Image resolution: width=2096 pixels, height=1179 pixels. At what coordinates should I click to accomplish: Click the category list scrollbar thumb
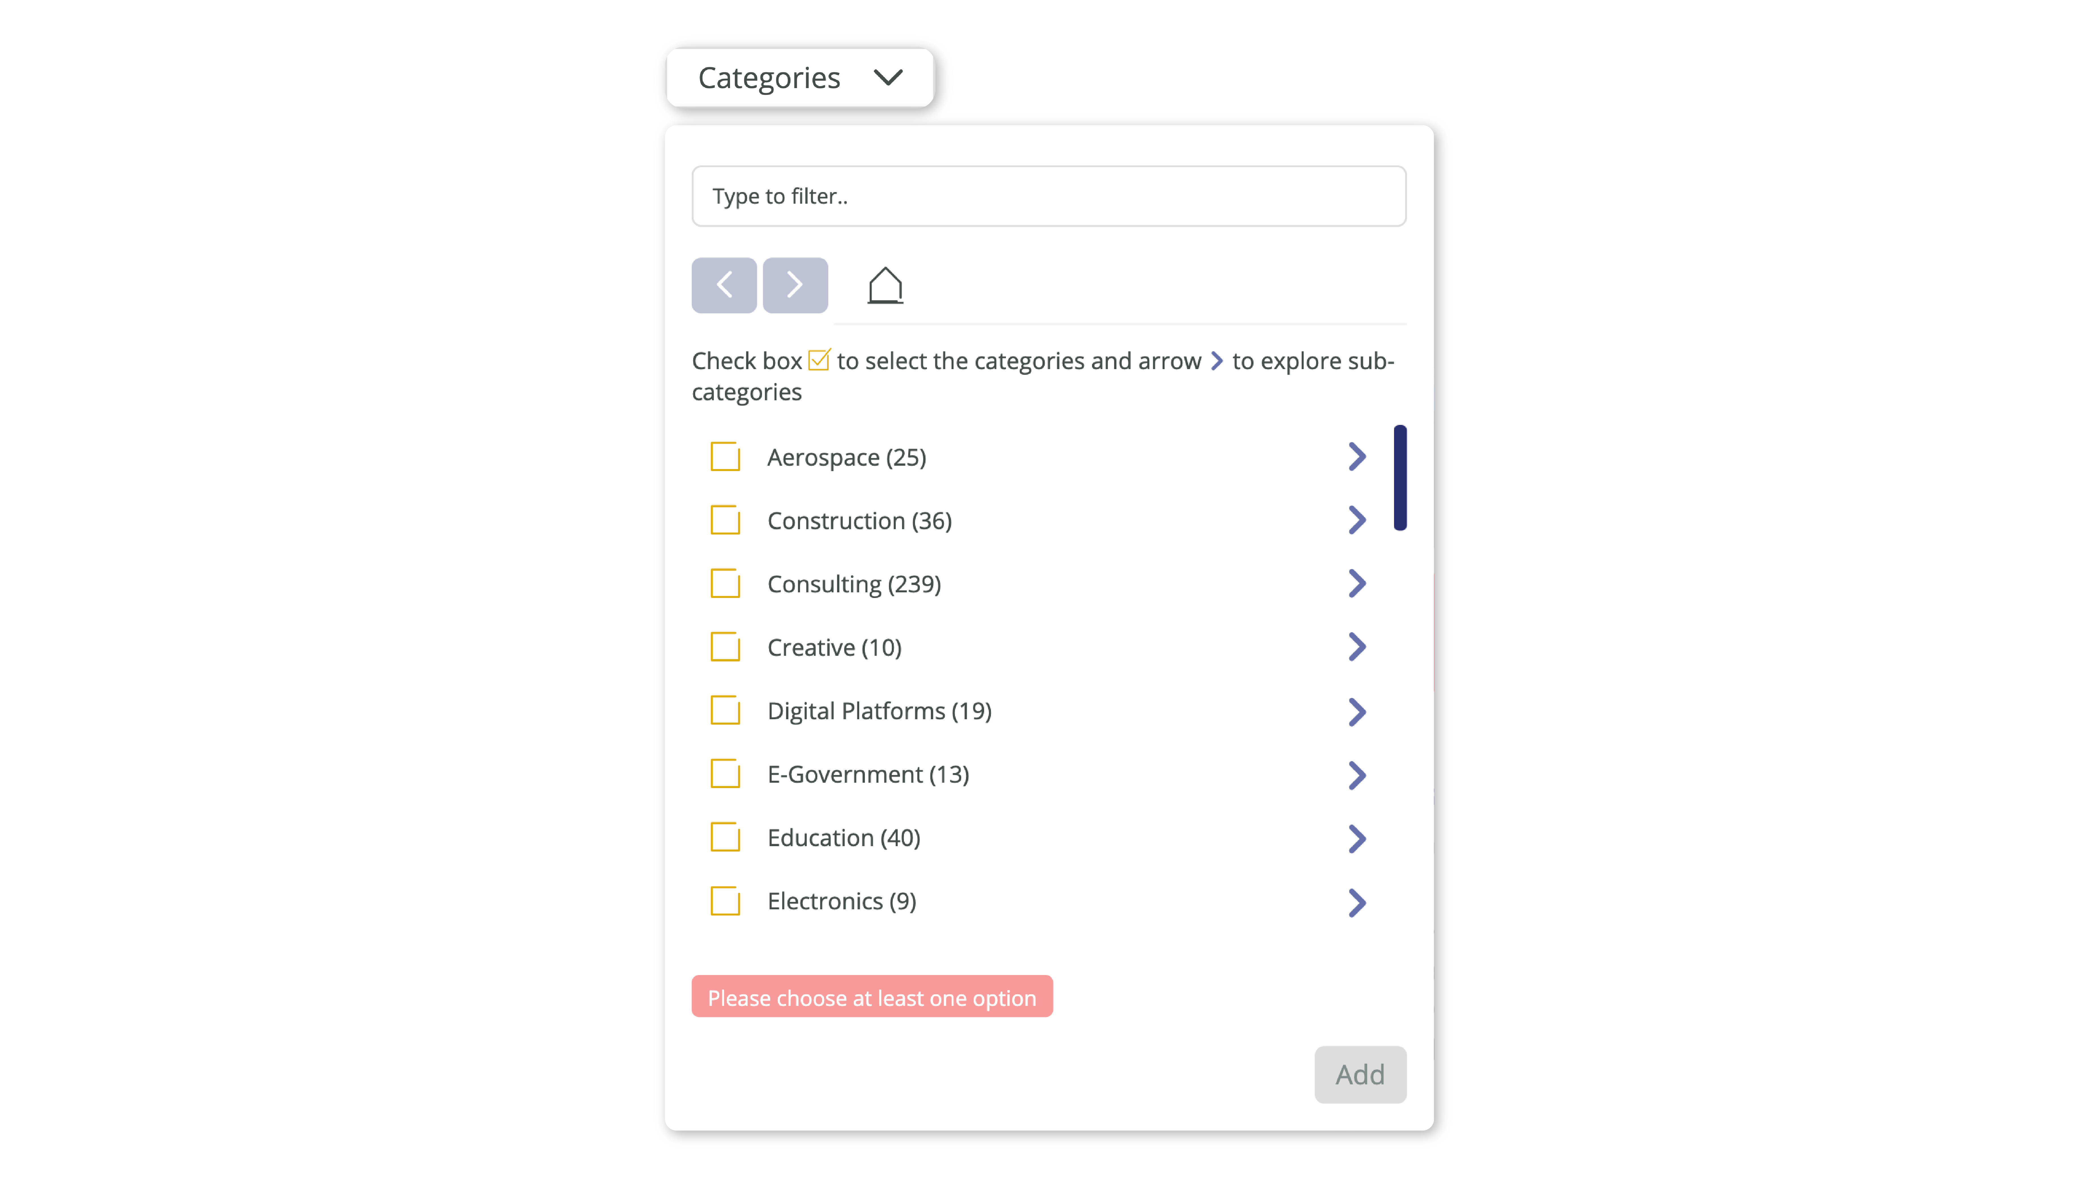click(x=1399, y=478)
